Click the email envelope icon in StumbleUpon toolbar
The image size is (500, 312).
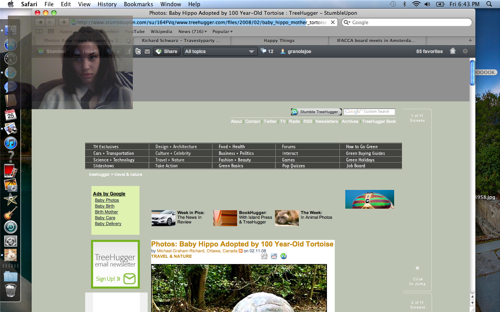point(147,51)
